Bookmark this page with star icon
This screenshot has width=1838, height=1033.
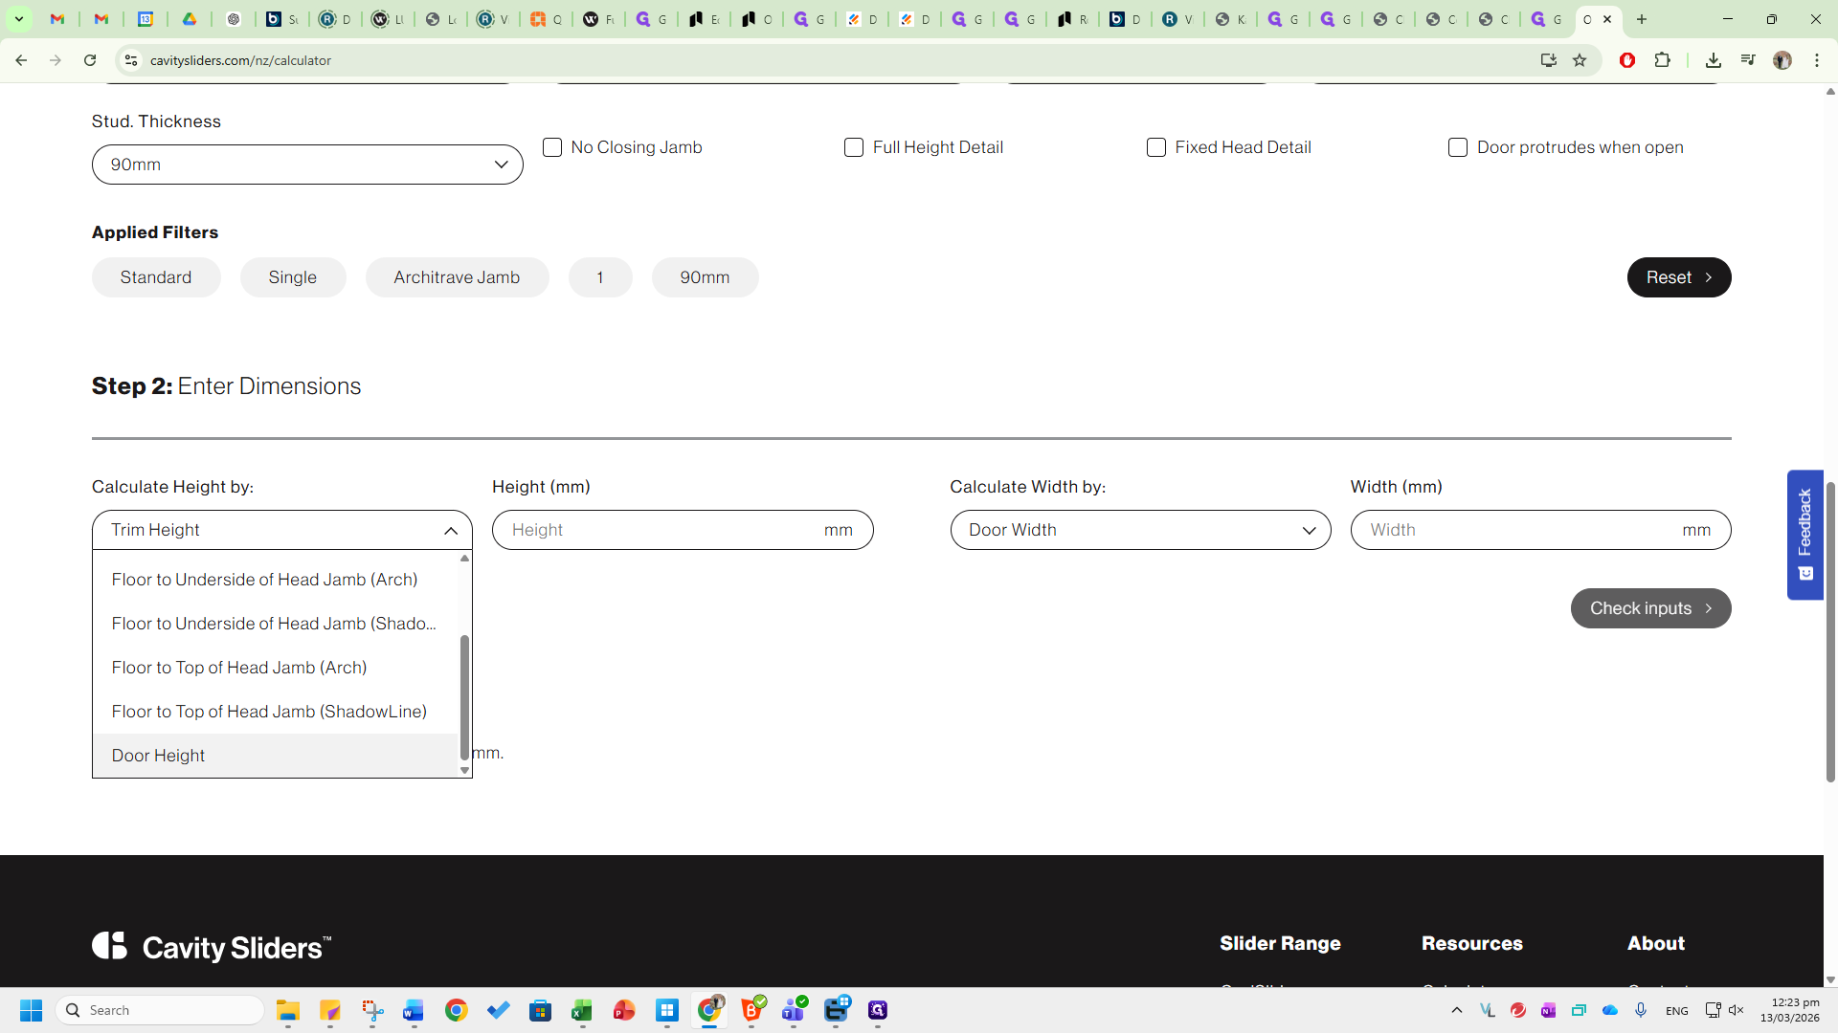(1580, 60)
